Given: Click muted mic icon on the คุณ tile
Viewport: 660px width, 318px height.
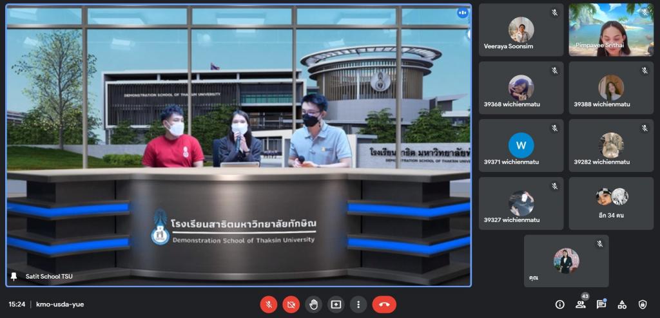Looking at the screenshot, I should (599, 244).
